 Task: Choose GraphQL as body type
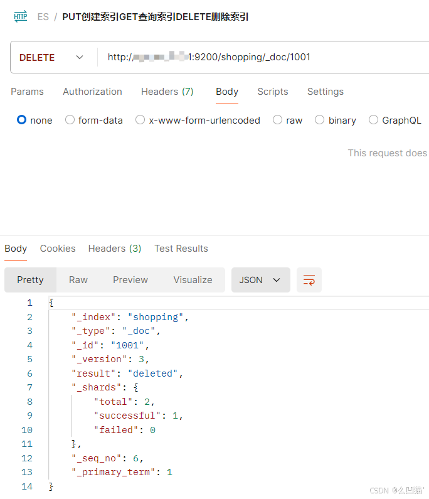click(x=374, y=120)
